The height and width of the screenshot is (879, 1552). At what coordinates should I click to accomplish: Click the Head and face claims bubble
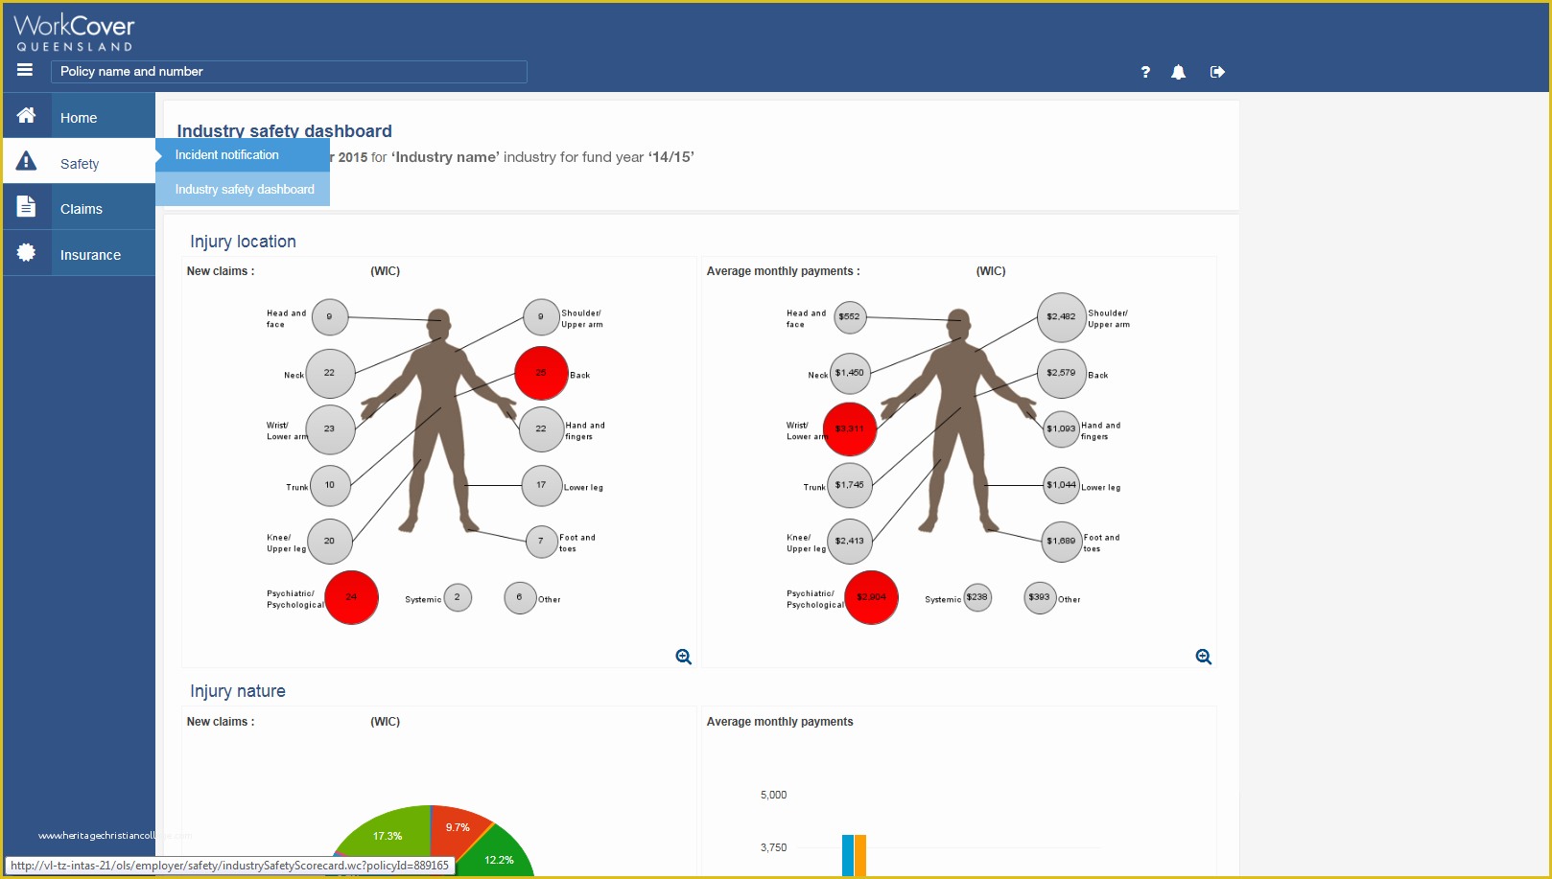tap(330, 316)
